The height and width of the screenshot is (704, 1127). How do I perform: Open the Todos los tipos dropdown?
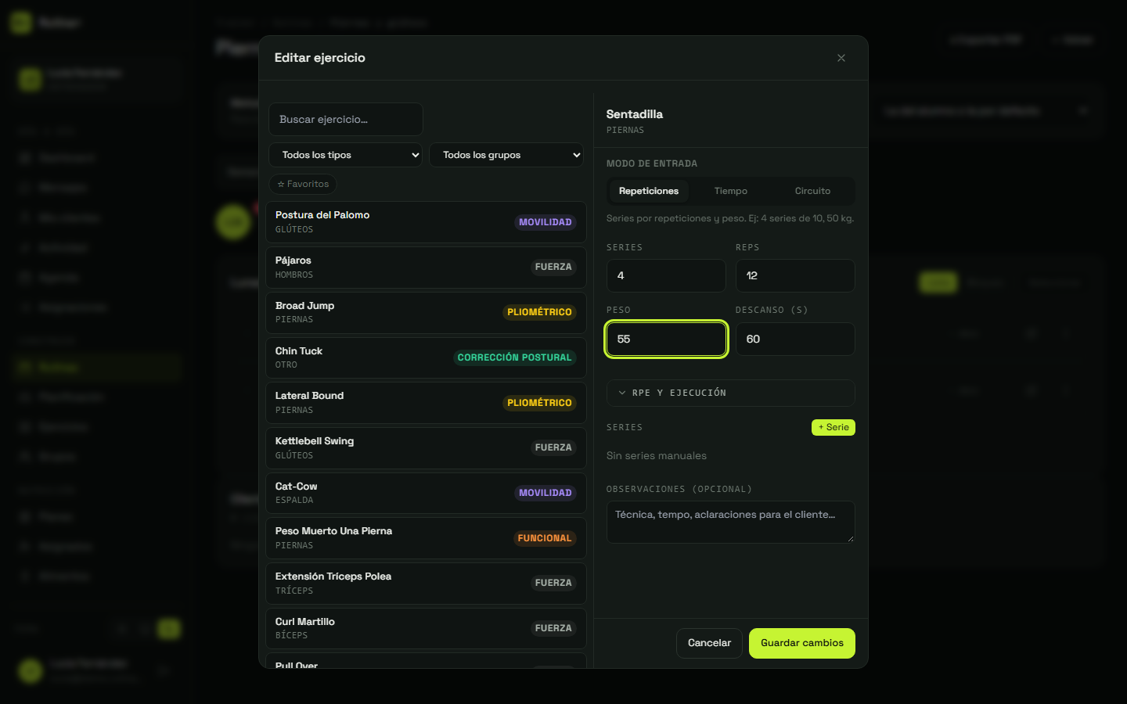click(x=346, y=155)
